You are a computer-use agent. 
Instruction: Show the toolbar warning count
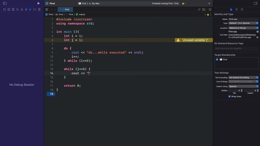point(184,4)
